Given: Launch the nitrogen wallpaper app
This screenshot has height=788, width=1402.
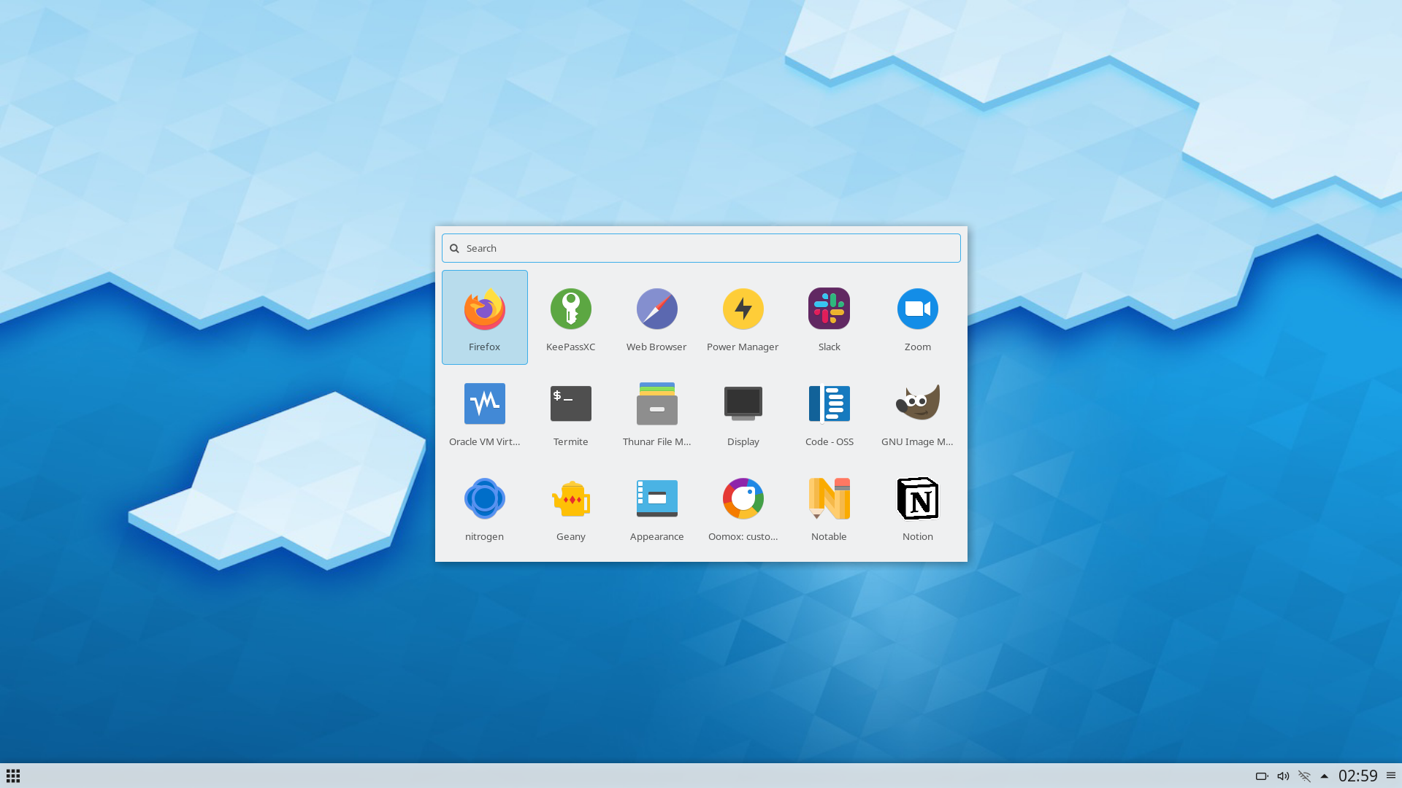Looking at the screenshot, I should coord(484,506).
